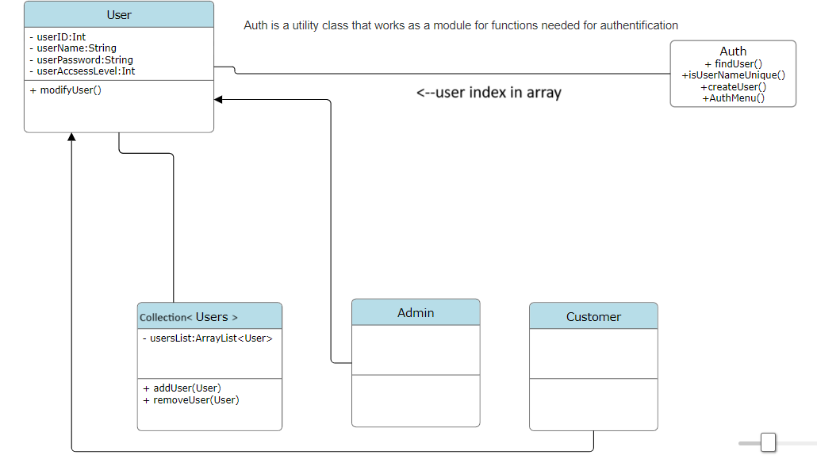The height and width of the screenshot is (470, 817).
Task: Click the modifyUser() method
Action: (66, 90)
